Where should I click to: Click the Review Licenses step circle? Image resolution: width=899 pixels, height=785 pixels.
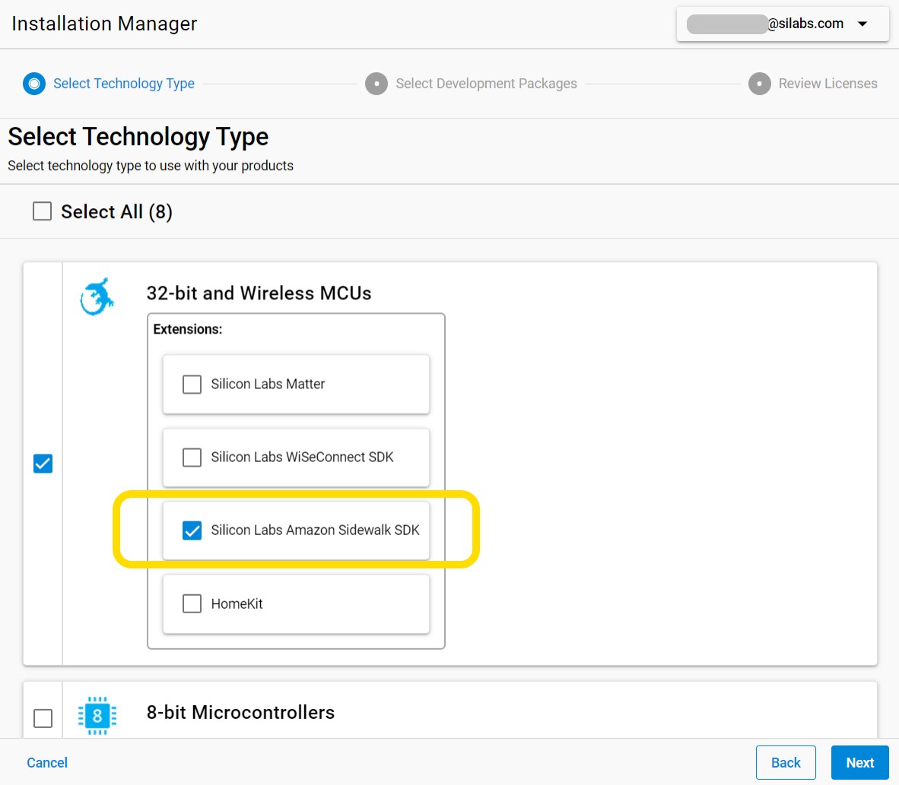759,84
